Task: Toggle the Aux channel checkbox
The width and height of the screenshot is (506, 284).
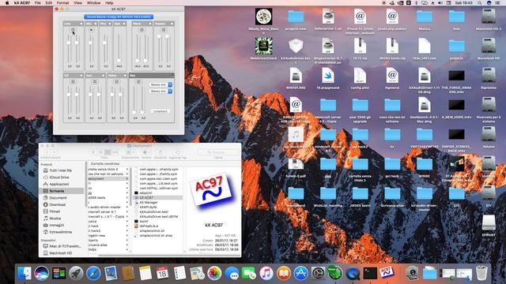Action: [x=103, y=76]
